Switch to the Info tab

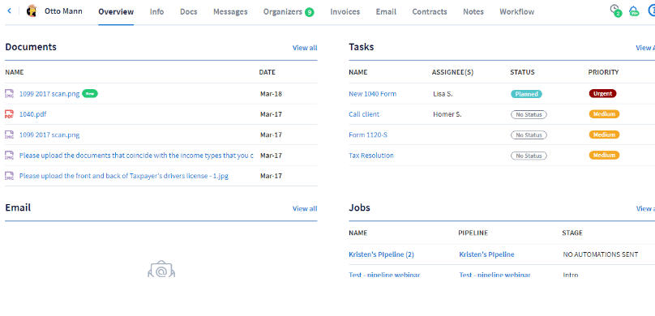coord(156,11)
